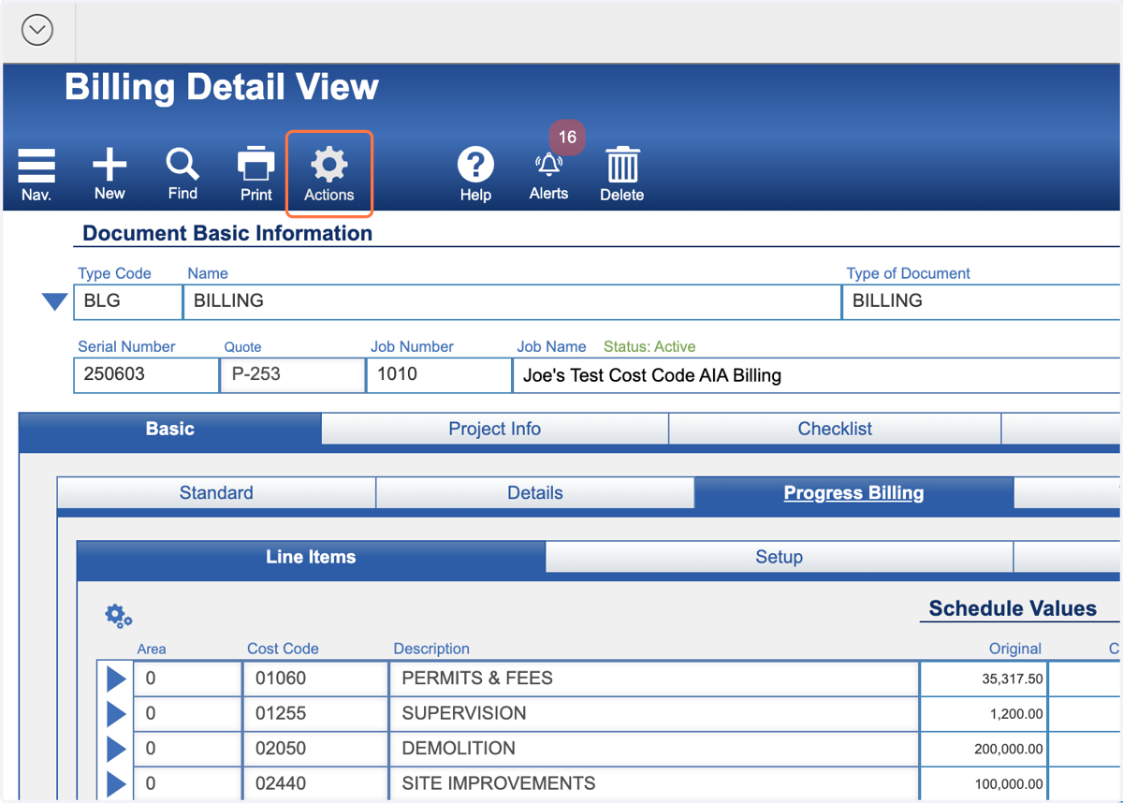This screenshot has height=803, width=1123.
Task: Open the Checklist tab
Action: pyautogui.click(x=835, y=430)
